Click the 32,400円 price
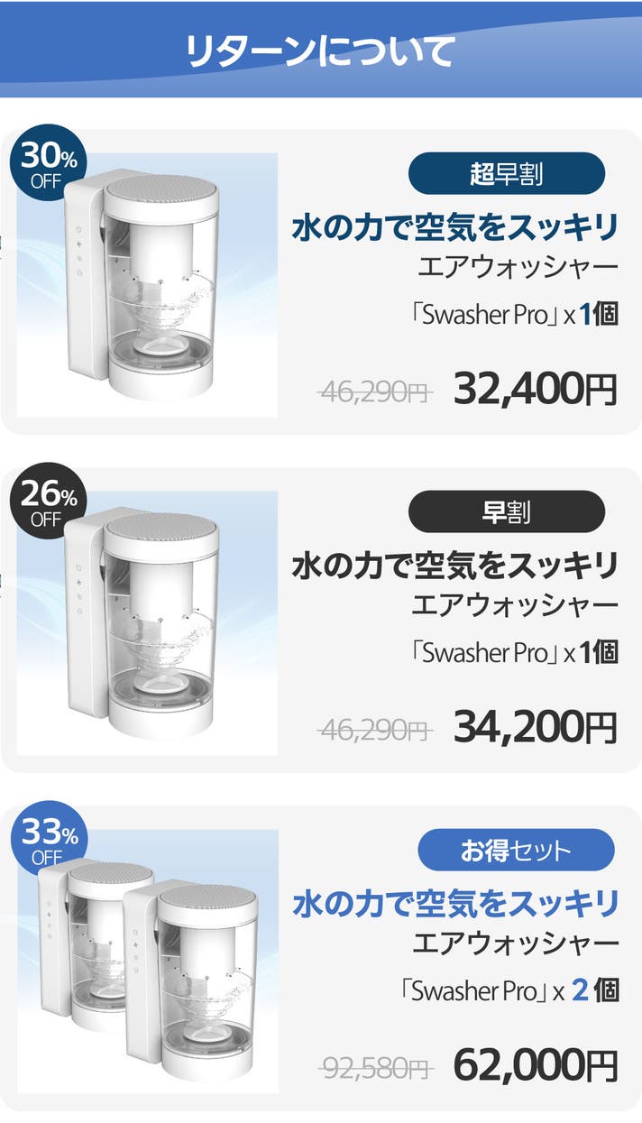Viewport: 642px width, 1123px height. (535, 390)
